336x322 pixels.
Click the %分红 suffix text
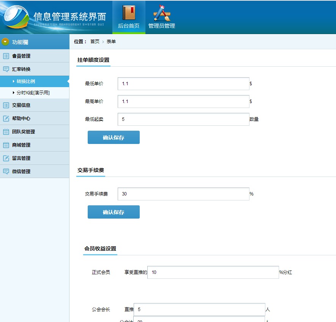point(286,272)
